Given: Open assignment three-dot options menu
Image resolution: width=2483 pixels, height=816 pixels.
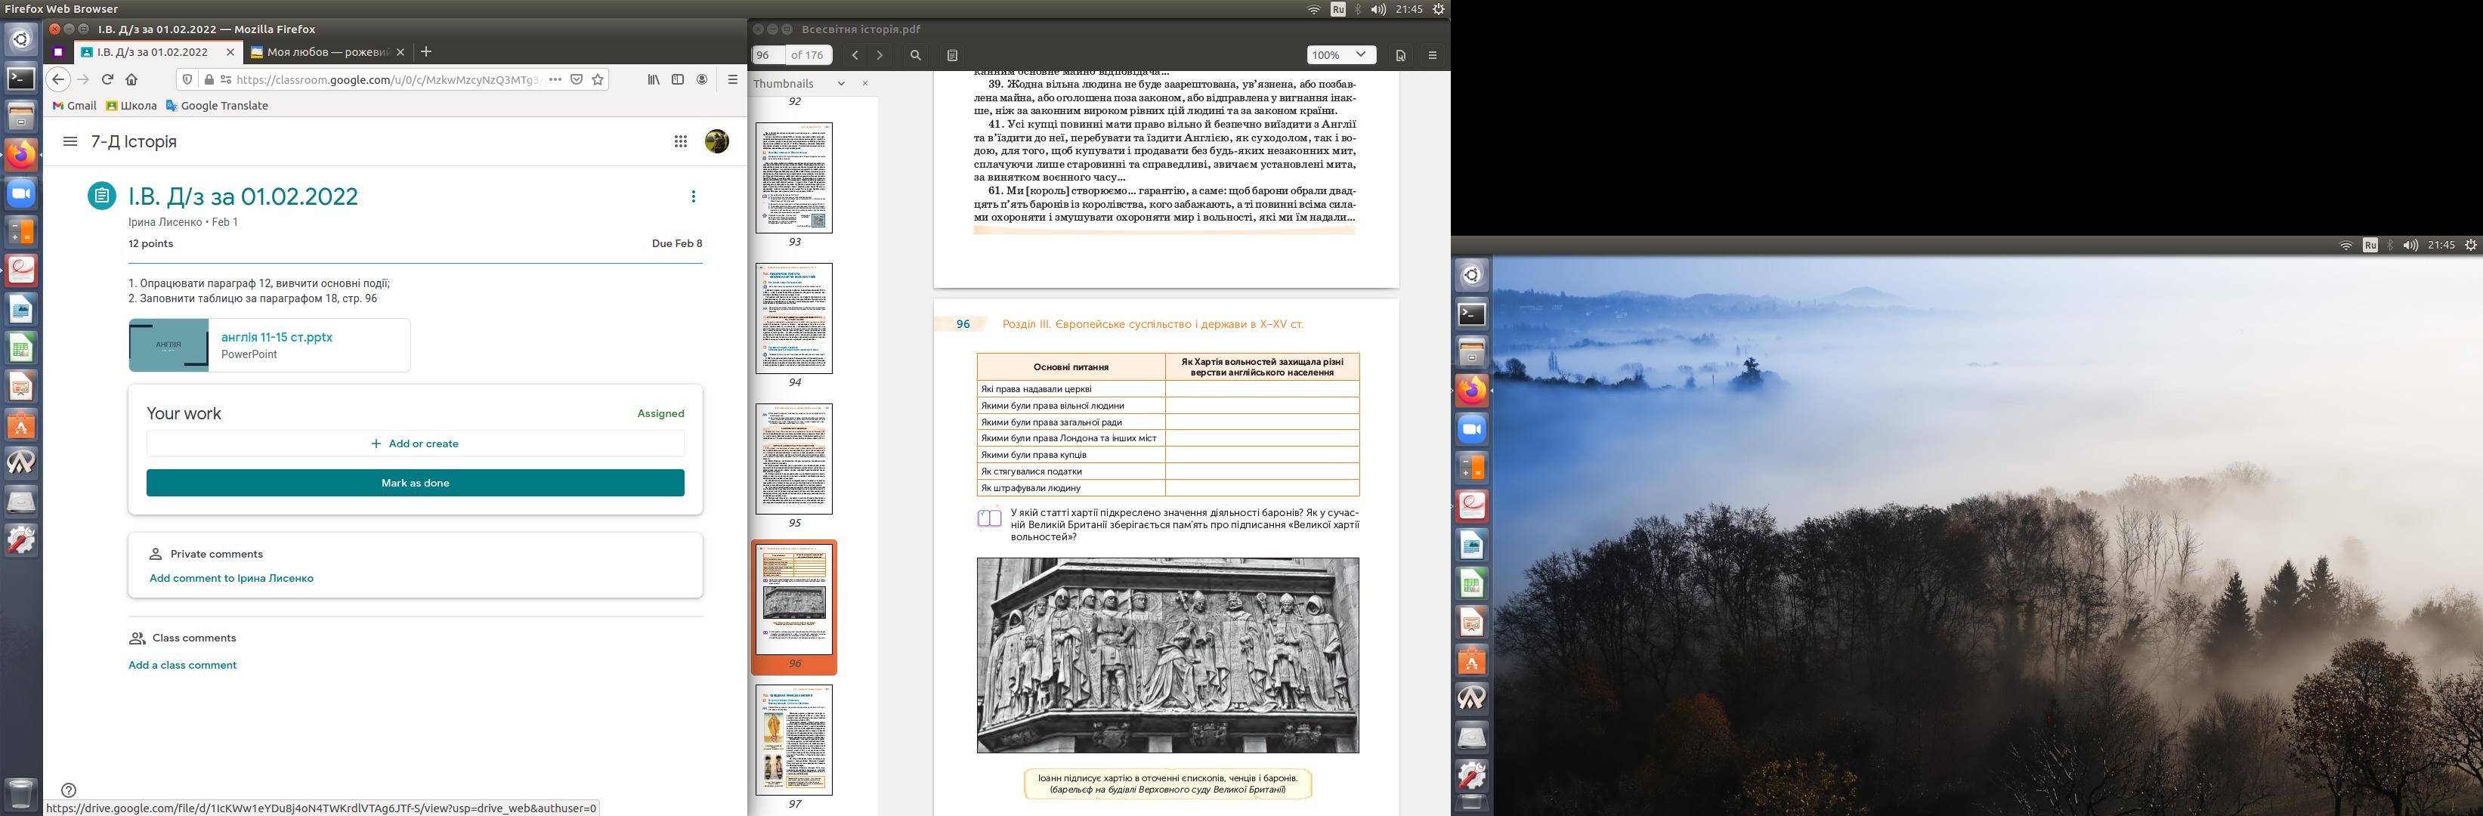Looking at the screenshot, I should [x=693, y=196].
